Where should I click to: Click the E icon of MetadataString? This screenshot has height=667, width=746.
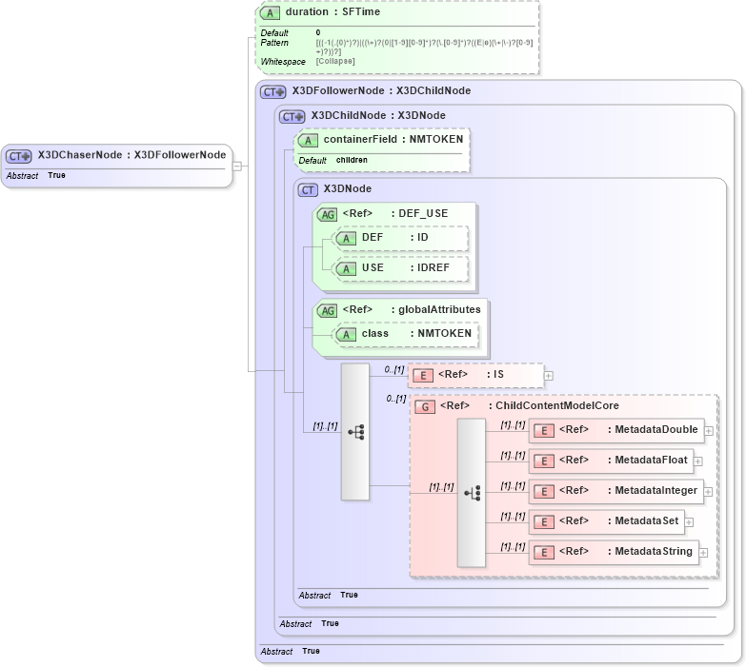click(544, 553)
